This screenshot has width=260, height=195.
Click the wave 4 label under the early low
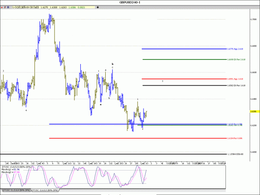26,110
